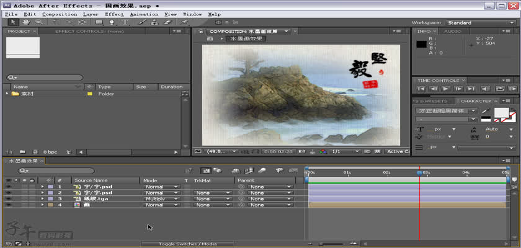Click Always Preview This View icon
521x248 pixels.
198,151
